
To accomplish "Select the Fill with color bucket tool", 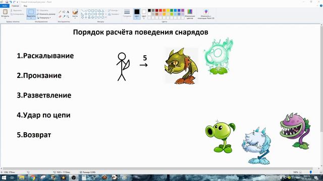I will (x=64, y=12).
